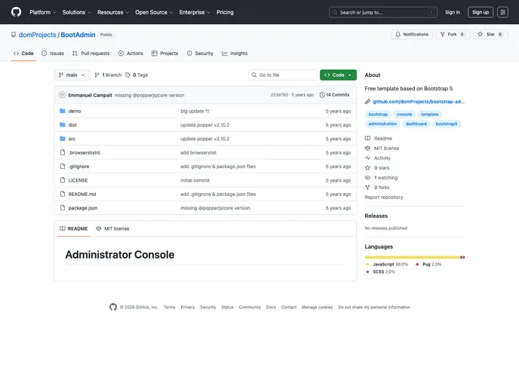Click Report repository

[x=384, y=197]
